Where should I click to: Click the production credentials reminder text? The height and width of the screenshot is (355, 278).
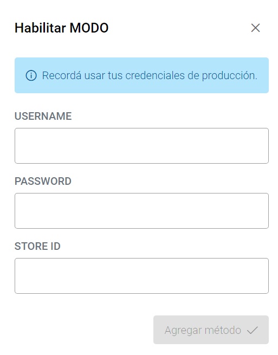(x=150, y=76)
